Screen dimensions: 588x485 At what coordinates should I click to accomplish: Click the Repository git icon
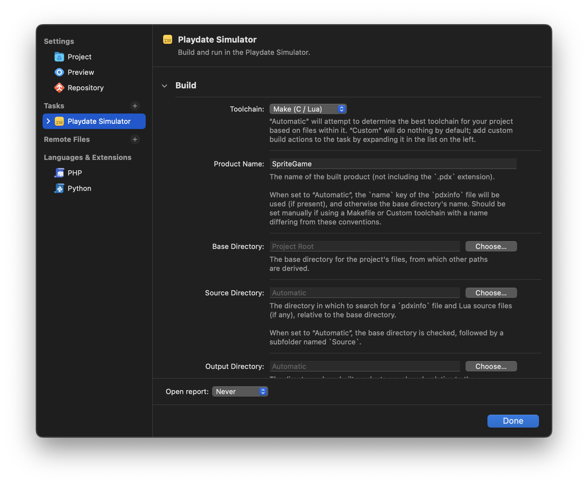pyautogui.click(x=59, y=88)
